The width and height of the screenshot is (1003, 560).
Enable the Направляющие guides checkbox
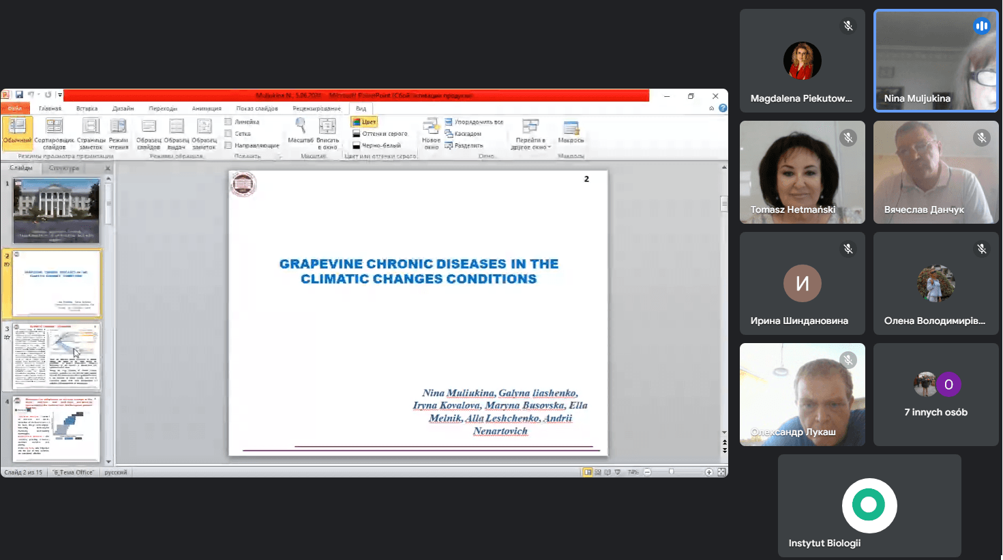(x=228, y=145)
